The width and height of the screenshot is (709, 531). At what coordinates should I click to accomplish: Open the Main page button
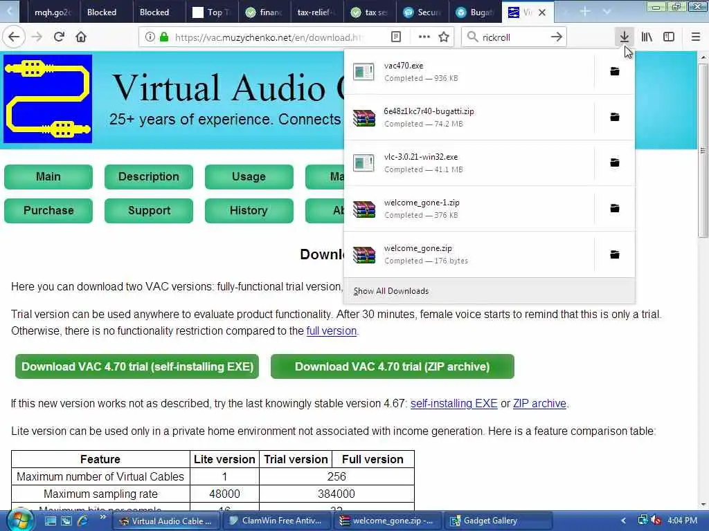click(x=48, y=176)
